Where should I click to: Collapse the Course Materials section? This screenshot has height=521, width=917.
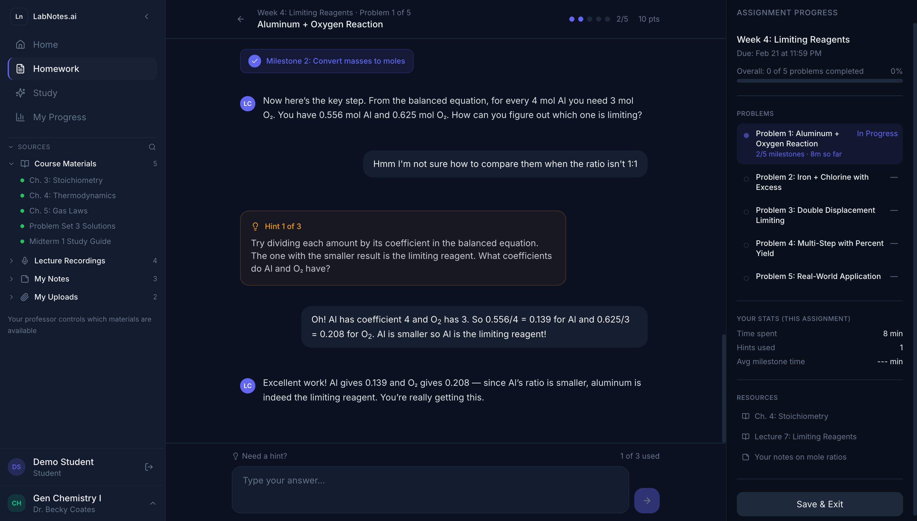pos(11,163)
